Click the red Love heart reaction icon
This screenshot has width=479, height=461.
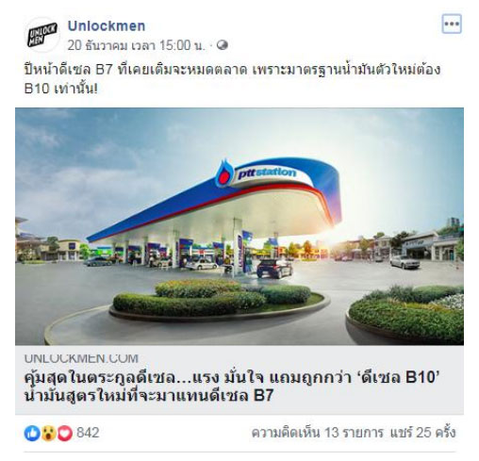65,433
